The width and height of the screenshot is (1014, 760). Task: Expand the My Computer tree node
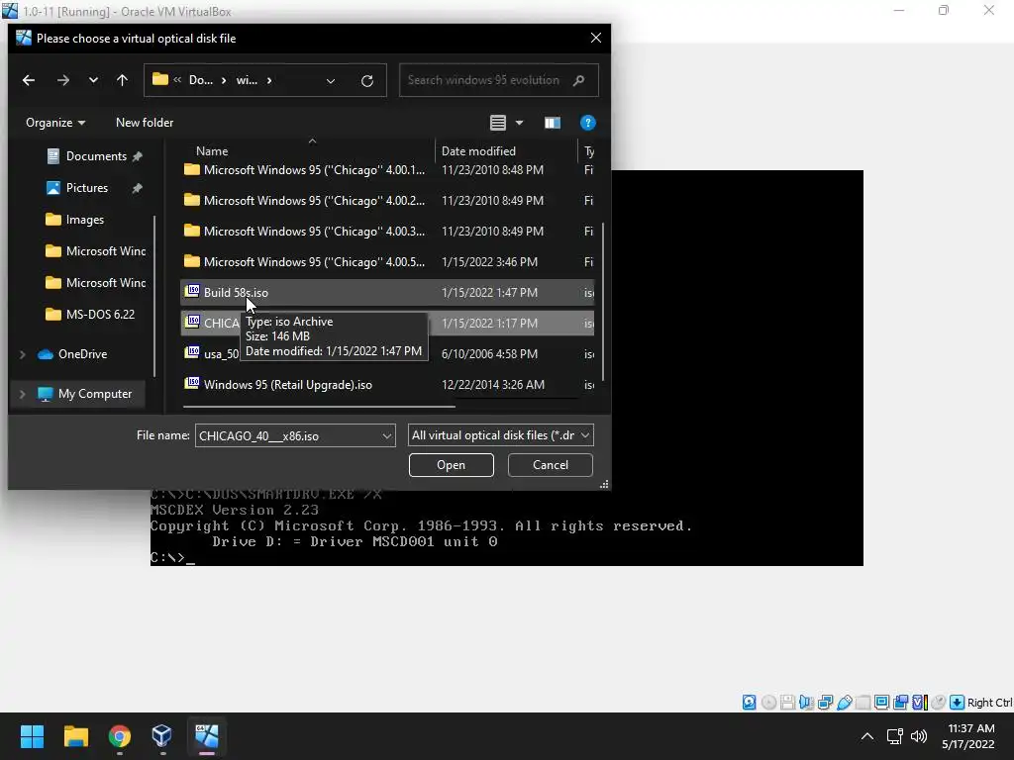click(x=23, y=394)
